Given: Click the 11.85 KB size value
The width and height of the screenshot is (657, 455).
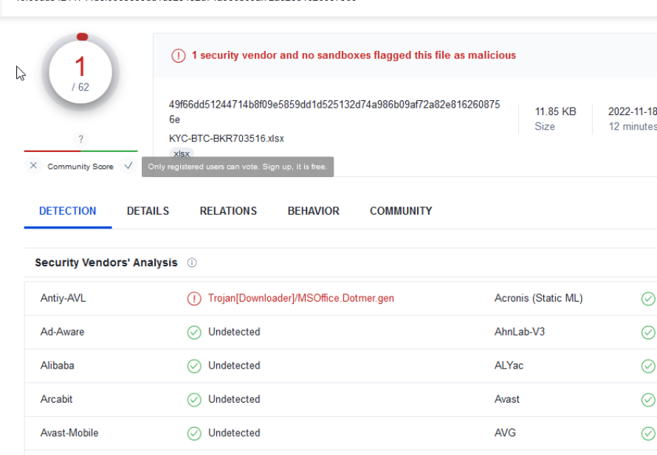Looking at the screenshot, I should click(555, 111).
